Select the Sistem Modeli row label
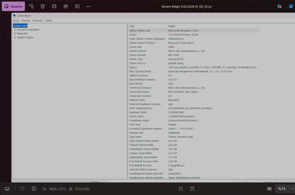295x195 pixels. coord(137,55)
